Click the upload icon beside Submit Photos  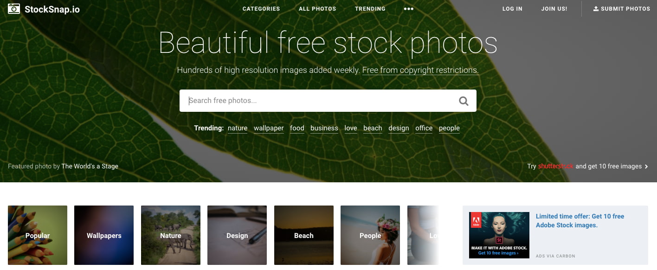tap(596, 9)
